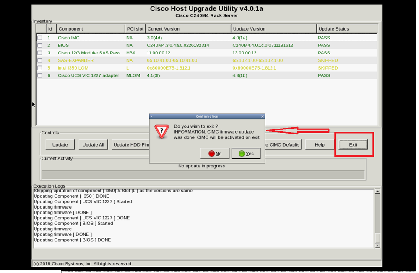Screen dimensions: 419x273
Task: Tick the Cisco UCS VIC 1227 adapter checkbox
Action: [x=40, y=75]
